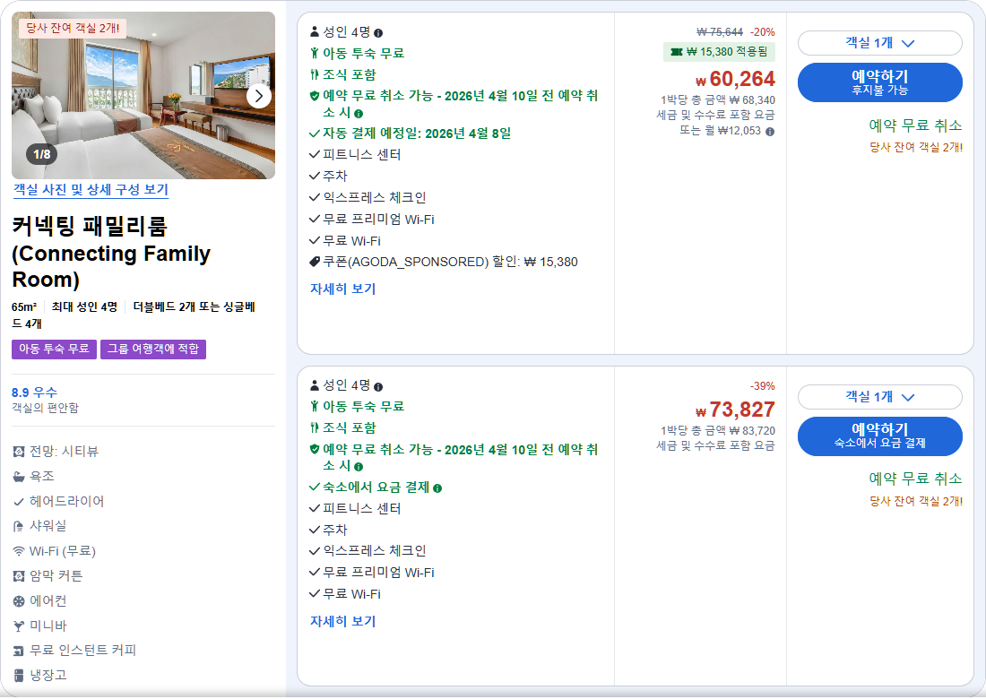Screen dimensions: 986x699
Task: Click the blackout curtain (암막 커튼) icon
Action: tap(19, 575)
